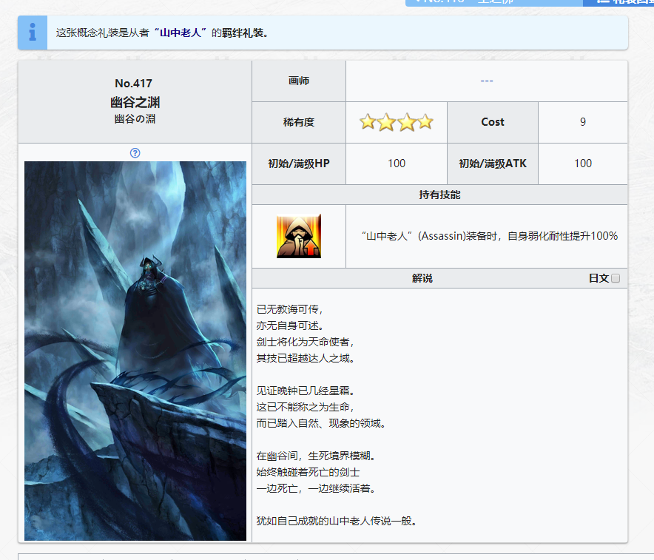
Task: Click the skill effect description text
Action: (x=489, y=236)
